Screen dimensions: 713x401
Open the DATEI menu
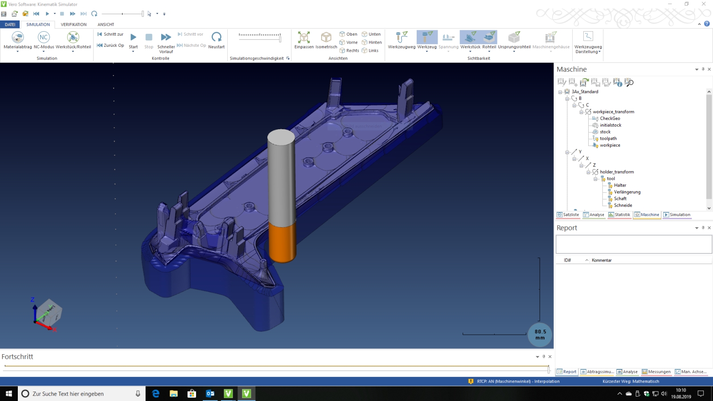pyautogui.click(x=10, y=25)
